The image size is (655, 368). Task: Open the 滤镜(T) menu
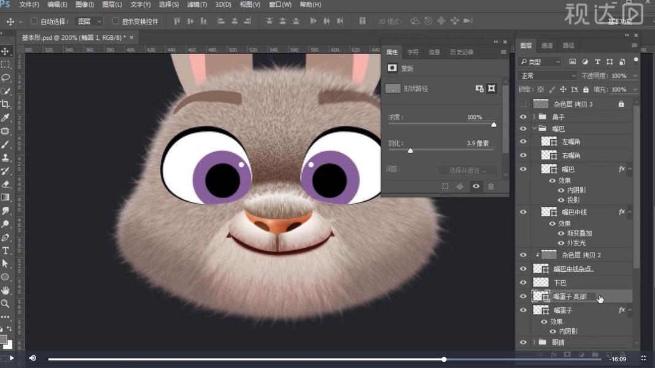[x=197, y=4]
